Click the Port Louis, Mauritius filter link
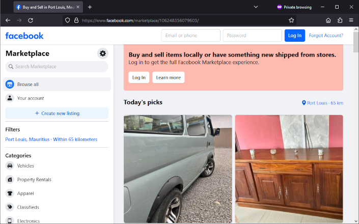 51,139
